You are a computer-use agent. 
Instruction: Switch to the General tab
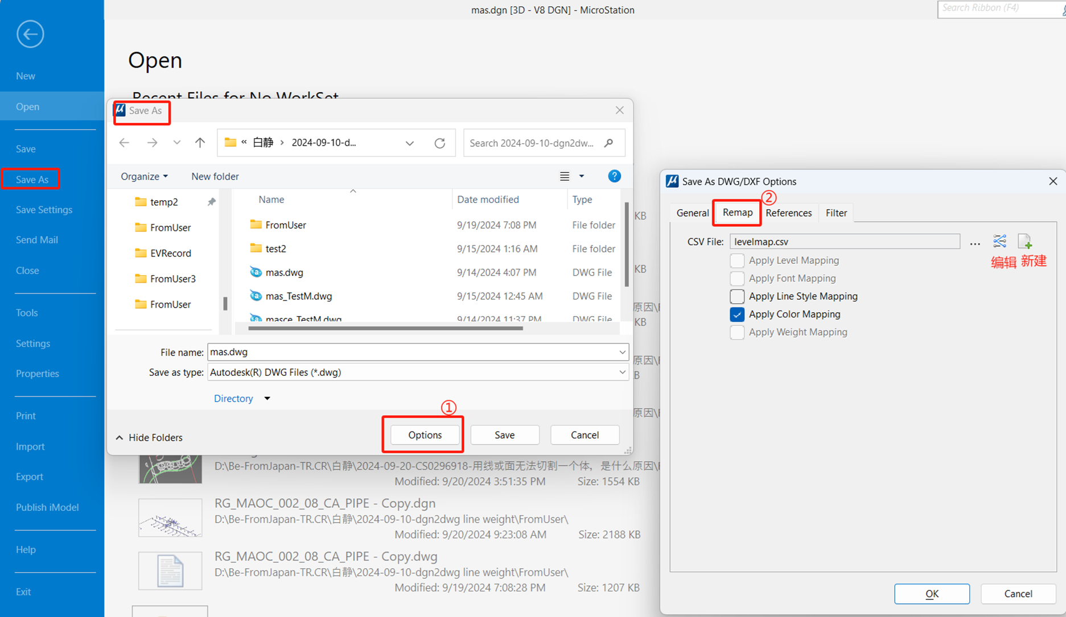coord(693,213)
